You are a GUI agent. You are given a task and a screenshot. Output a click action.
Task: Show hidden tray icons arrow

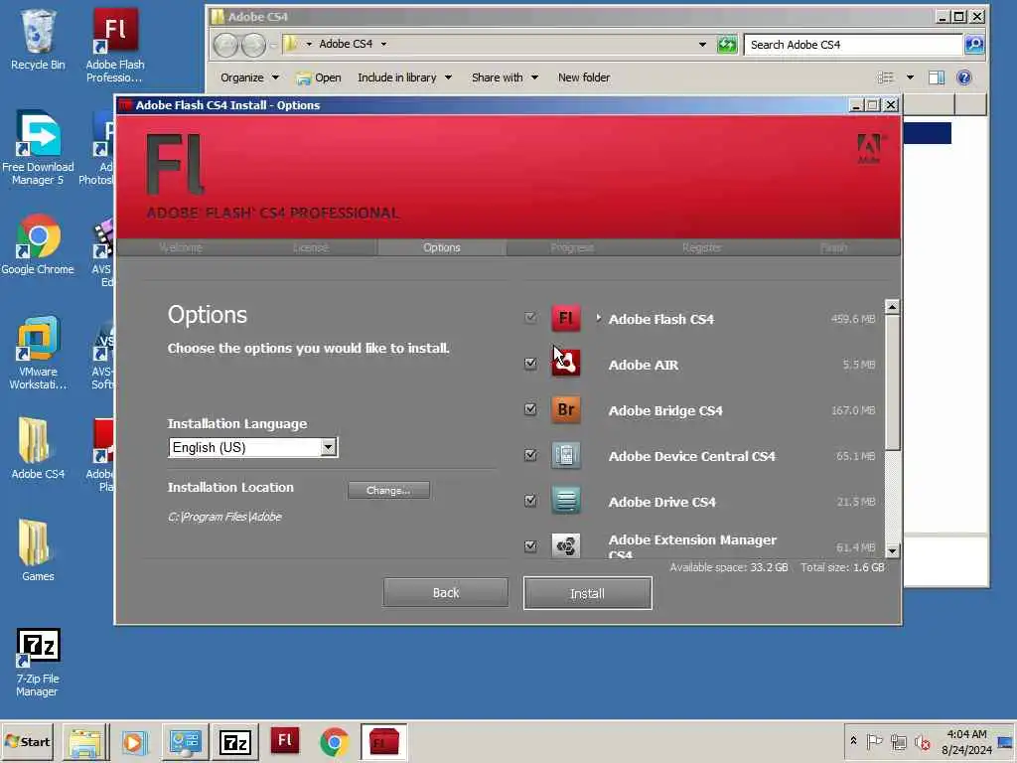coord(853,741)
